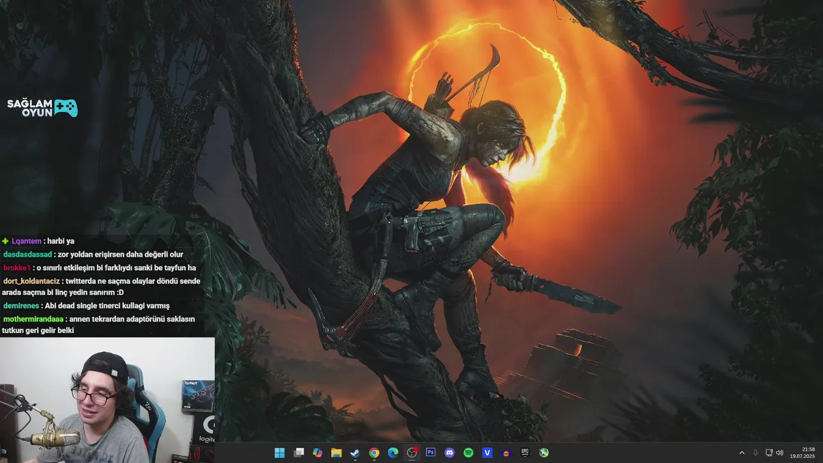Click chat username mothermirandaaa
Viewport: 823px width, 463px height.
pos(33,319)
